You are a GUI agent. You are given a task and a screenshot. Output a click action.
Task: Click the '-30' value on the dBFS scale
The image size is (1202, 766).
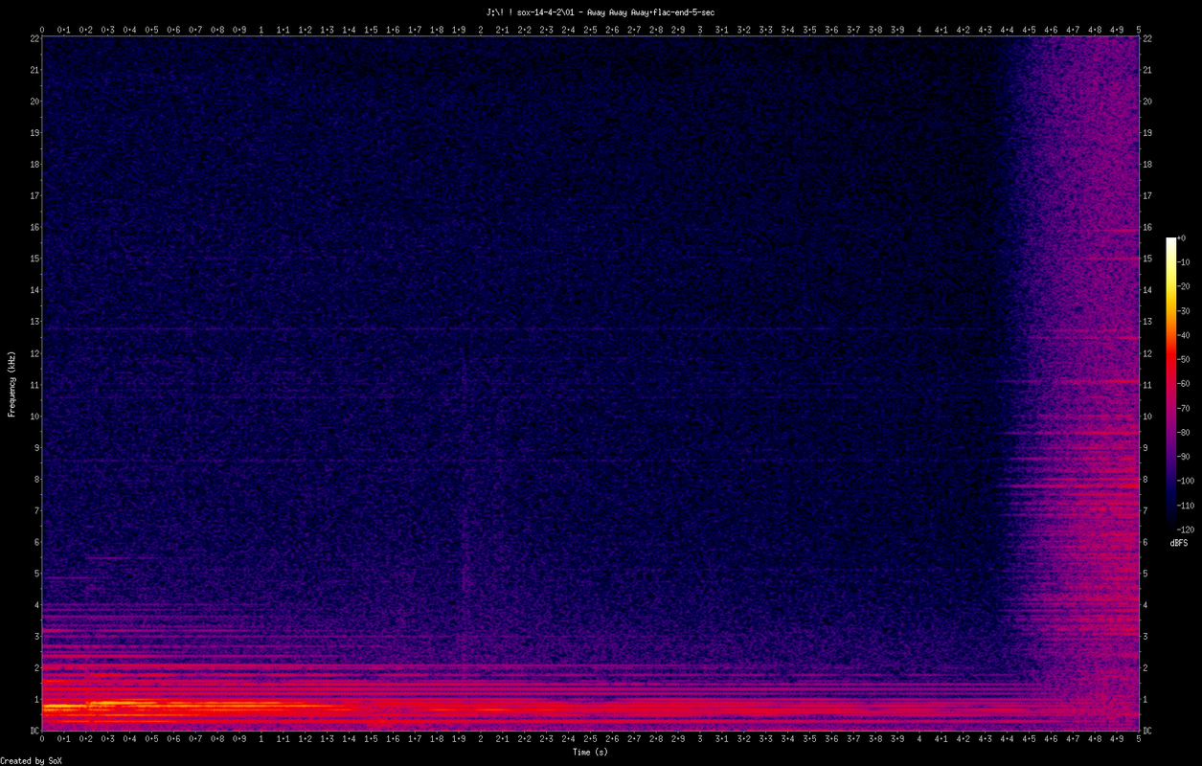(1183, 311)
